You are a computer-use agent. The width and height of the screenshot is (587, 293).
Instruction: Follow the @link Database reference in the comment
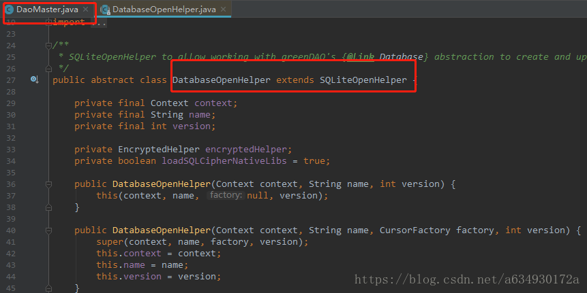coord(402,56)
